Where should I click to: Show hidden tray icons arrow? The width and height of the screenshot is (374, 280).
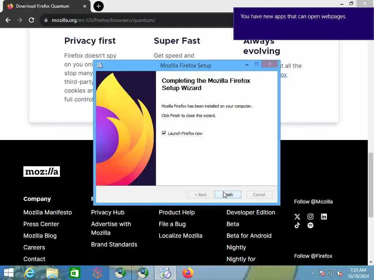(313, 273)
